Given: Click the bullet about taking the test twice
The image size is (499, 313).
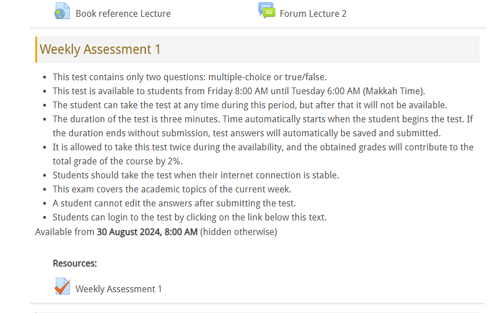Looking at the screenshot, I should pos(262,147).
